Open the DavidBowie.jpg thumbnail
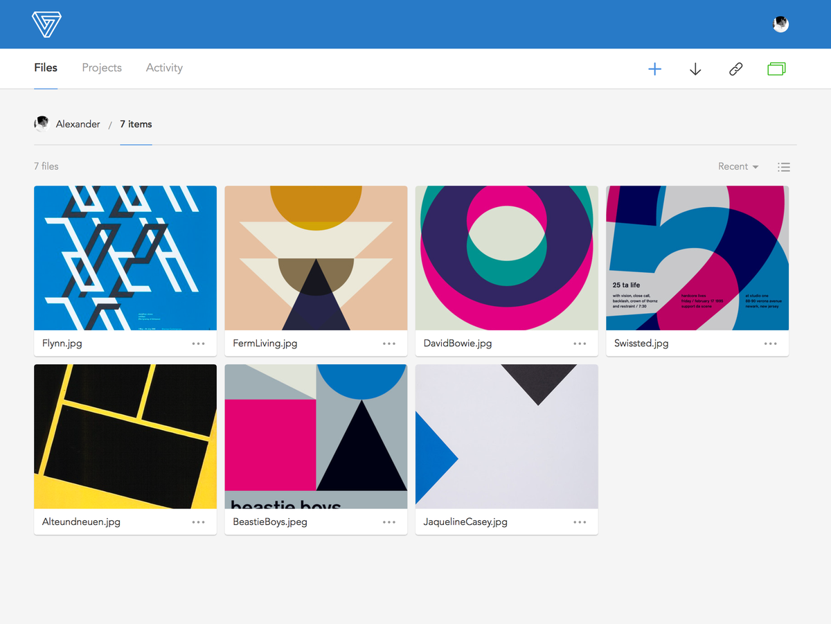 [507, 258]
